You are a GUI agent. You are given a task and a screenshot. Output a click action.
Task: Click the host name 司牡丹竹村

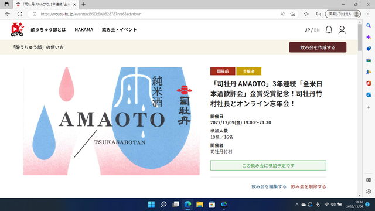pyautogui.click(x=221, y=152)
